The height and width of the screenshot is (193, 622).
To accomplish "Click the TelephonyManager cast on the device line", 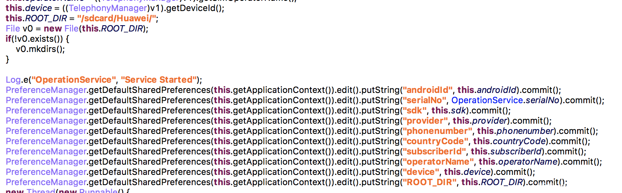I will point(108,8).
